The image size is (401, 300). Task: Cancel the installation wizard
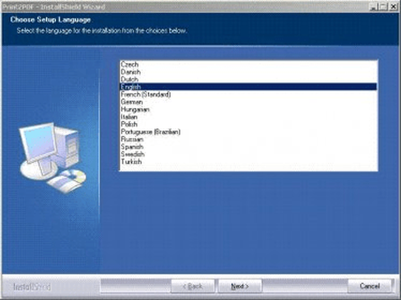tap(370, 286)
